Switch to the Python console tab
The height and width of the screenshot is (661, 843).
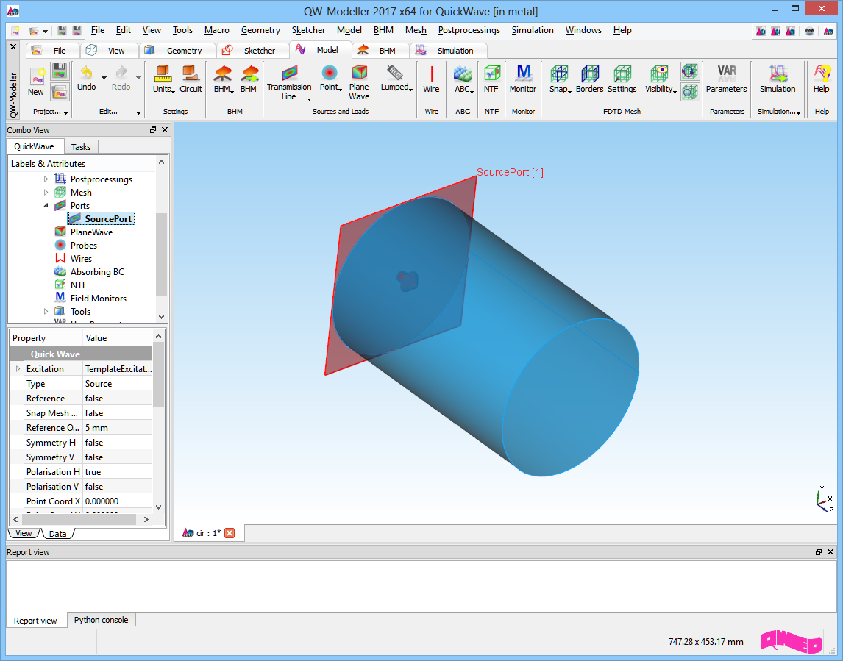pyautogui.click(x=101, y=620)
